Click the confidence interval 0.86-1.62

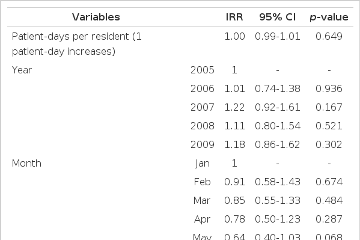[x=277, y=144]
